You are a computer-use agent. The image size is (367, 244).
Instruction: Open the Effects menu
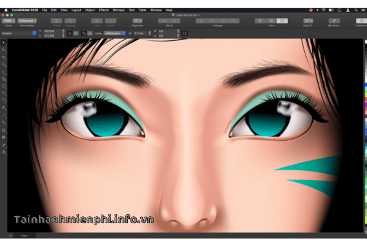tap(104, 10)
